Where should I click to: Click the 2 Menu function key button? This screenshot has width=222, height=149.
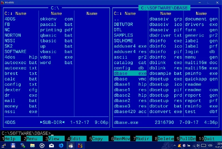(33, 139)
